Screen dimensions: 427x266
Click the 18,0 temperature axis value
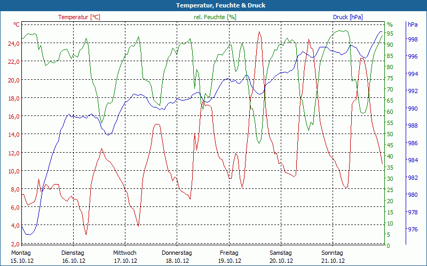pyautogui.click(x=14, y=98)
